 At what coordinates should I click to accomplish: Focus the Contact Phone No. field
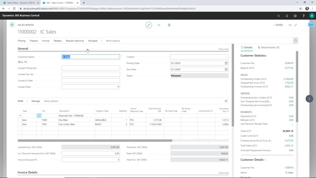[x=91, y=68]
